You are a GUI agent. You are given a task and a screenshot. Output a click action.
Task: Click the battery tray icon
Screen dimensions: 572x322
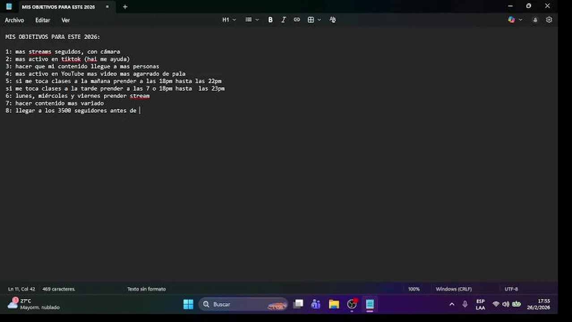coord(516,304)
